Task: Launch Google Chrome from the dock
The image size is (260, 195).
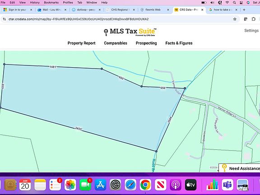Action: (145, 185)
